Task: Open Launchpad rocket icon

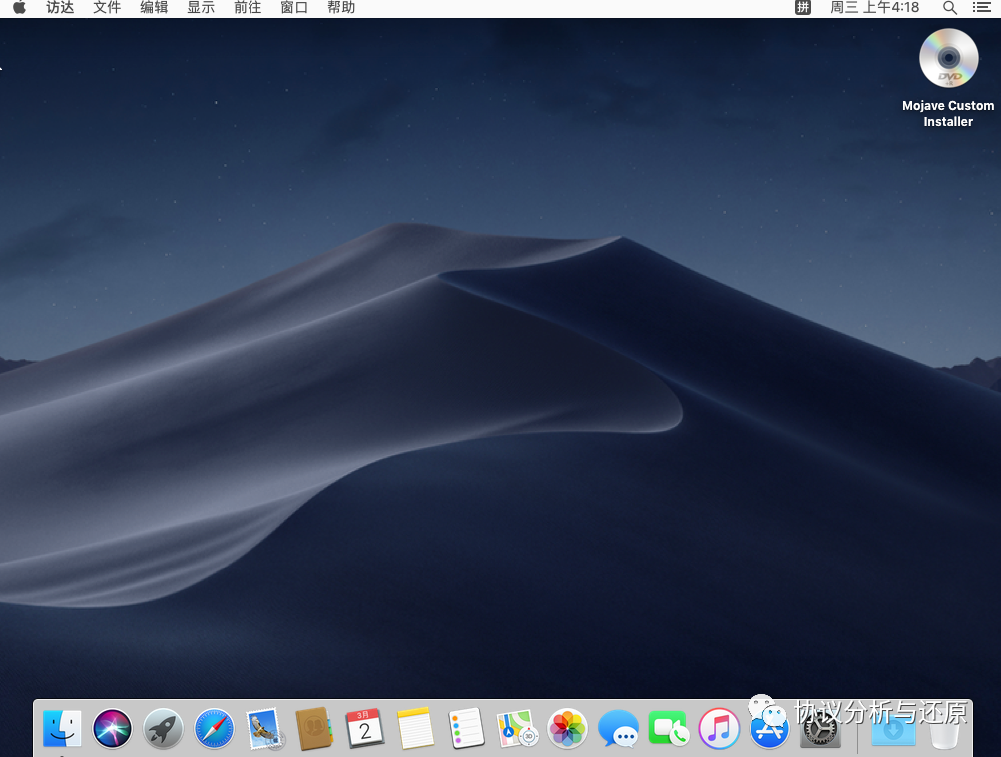Action: [163, 728]
